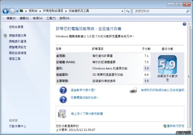Click shield icon beside 調整視覺效果
This screenshot has height=135, width=193.
pyautogui.click(x=5, y=36)
